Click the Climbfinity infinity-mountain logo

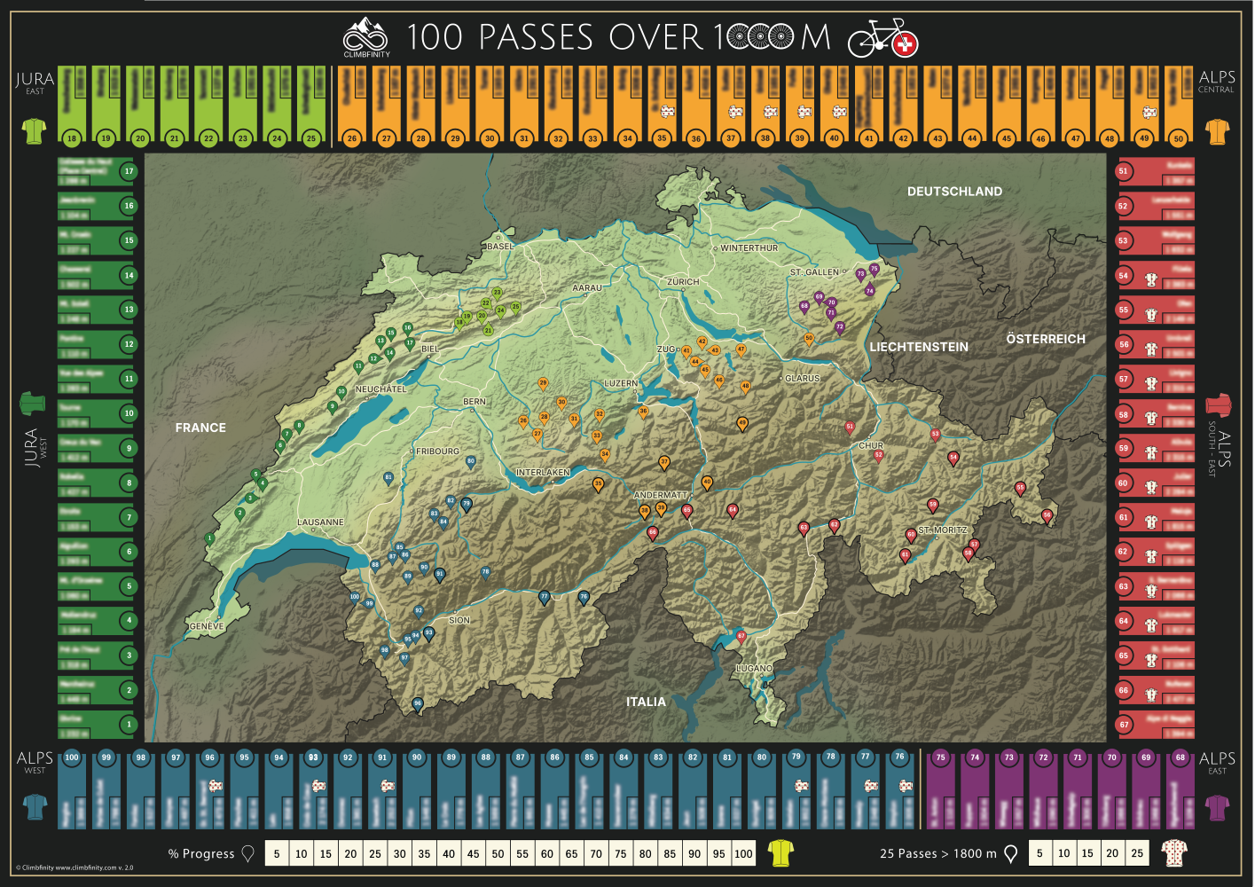coord(365,35)
